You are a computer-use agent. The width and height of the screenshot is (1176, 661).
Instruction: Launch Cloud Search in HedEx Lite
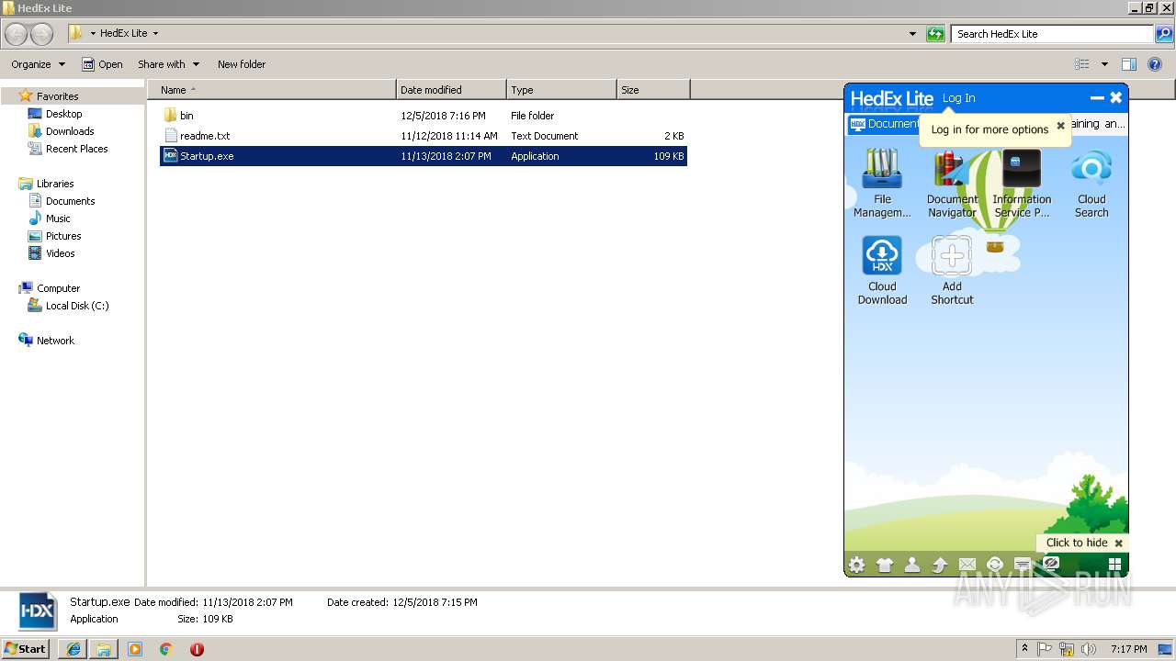(x=1091, y=184)
